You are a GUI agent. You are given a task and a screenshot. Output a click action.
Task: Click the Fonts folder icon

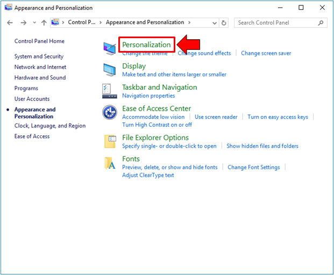pos(109,163)
